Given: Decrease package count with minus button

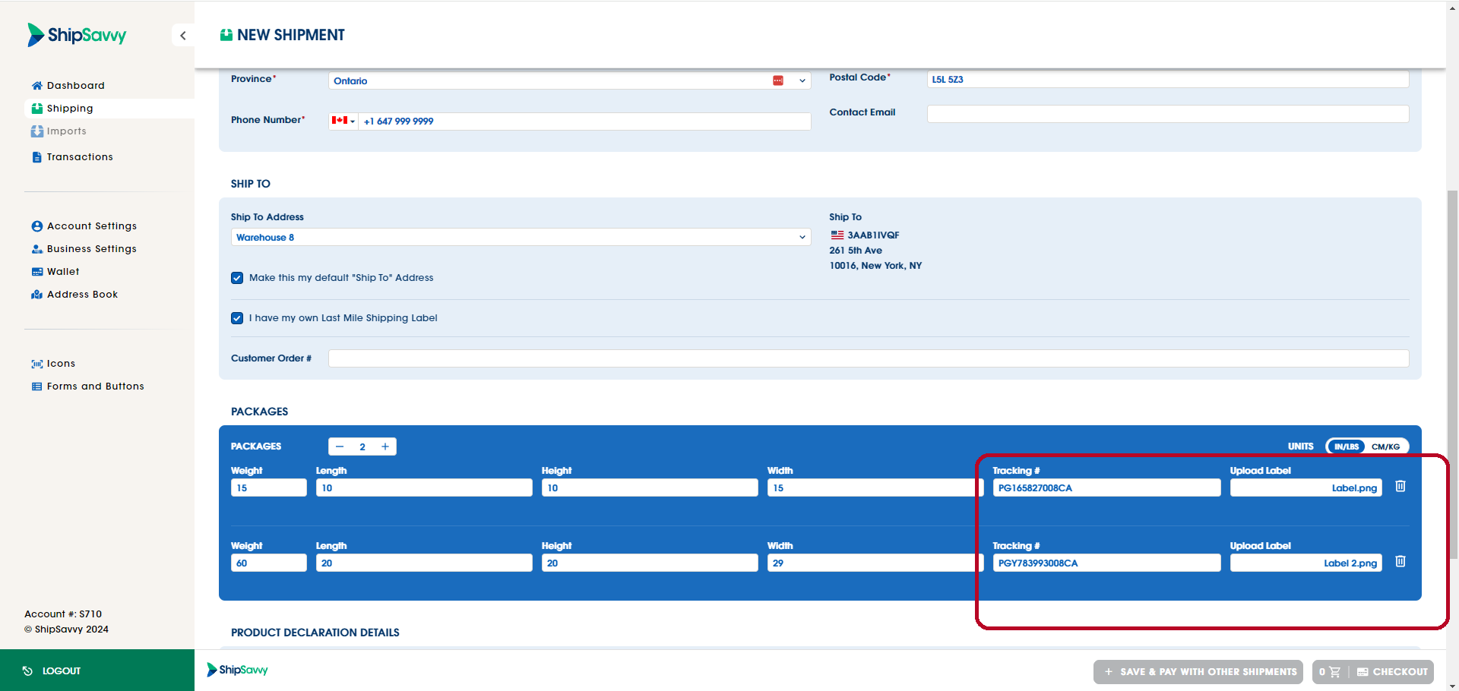Looking at the screenshot, I should 340,446.
